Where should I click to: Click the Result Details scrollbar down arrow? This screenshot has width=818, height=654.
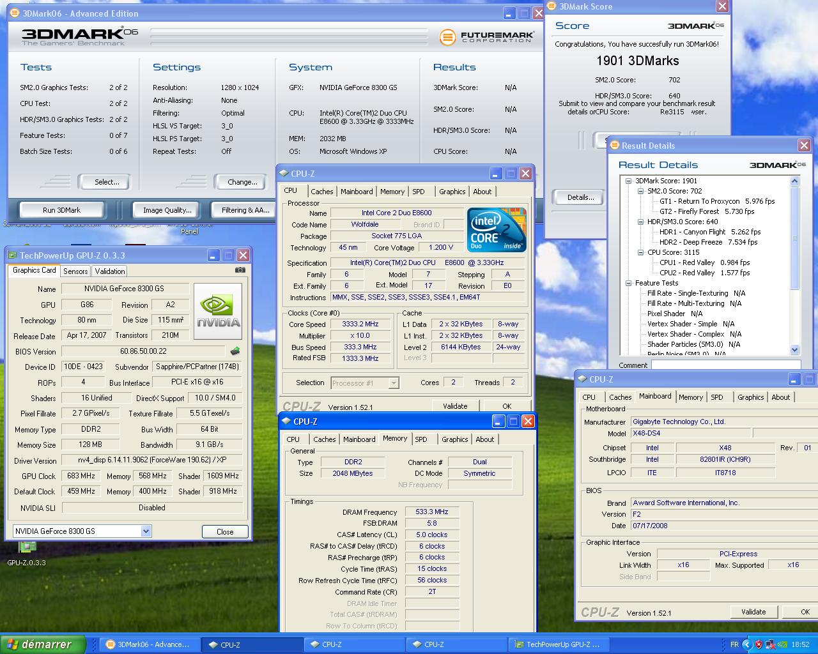pyautogui.click(x=795, y=349)
